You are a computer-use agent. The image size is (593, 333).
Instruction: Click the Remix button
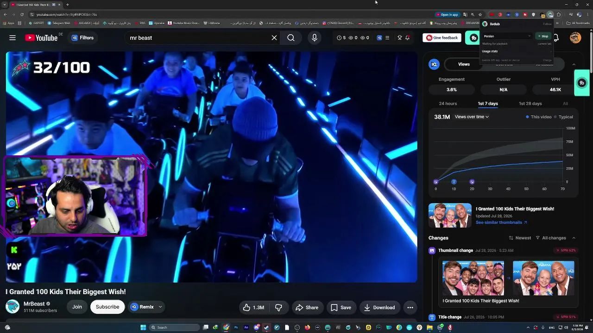[x=142, y=307]
